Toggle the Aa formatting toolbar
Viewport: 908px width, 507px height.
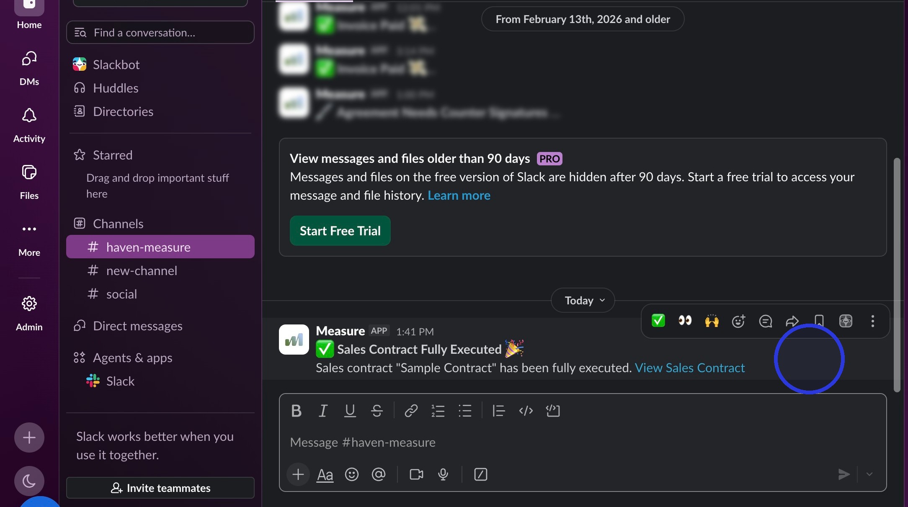(x=325, y=474)
